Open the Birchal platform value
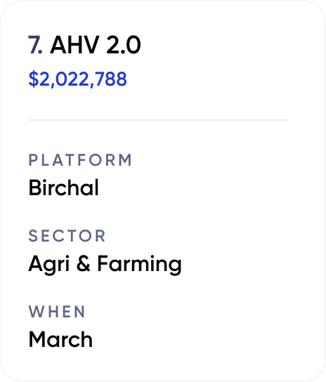The width and height of the screenshot is (326, 382). [x=64, y=187]
